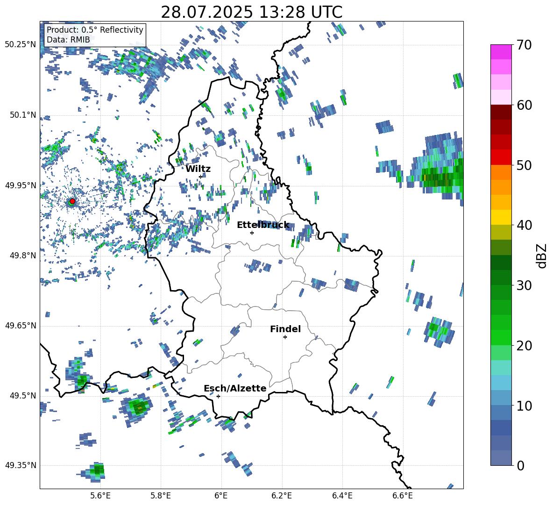Click the red radar site marker dot

coord(72,201)
